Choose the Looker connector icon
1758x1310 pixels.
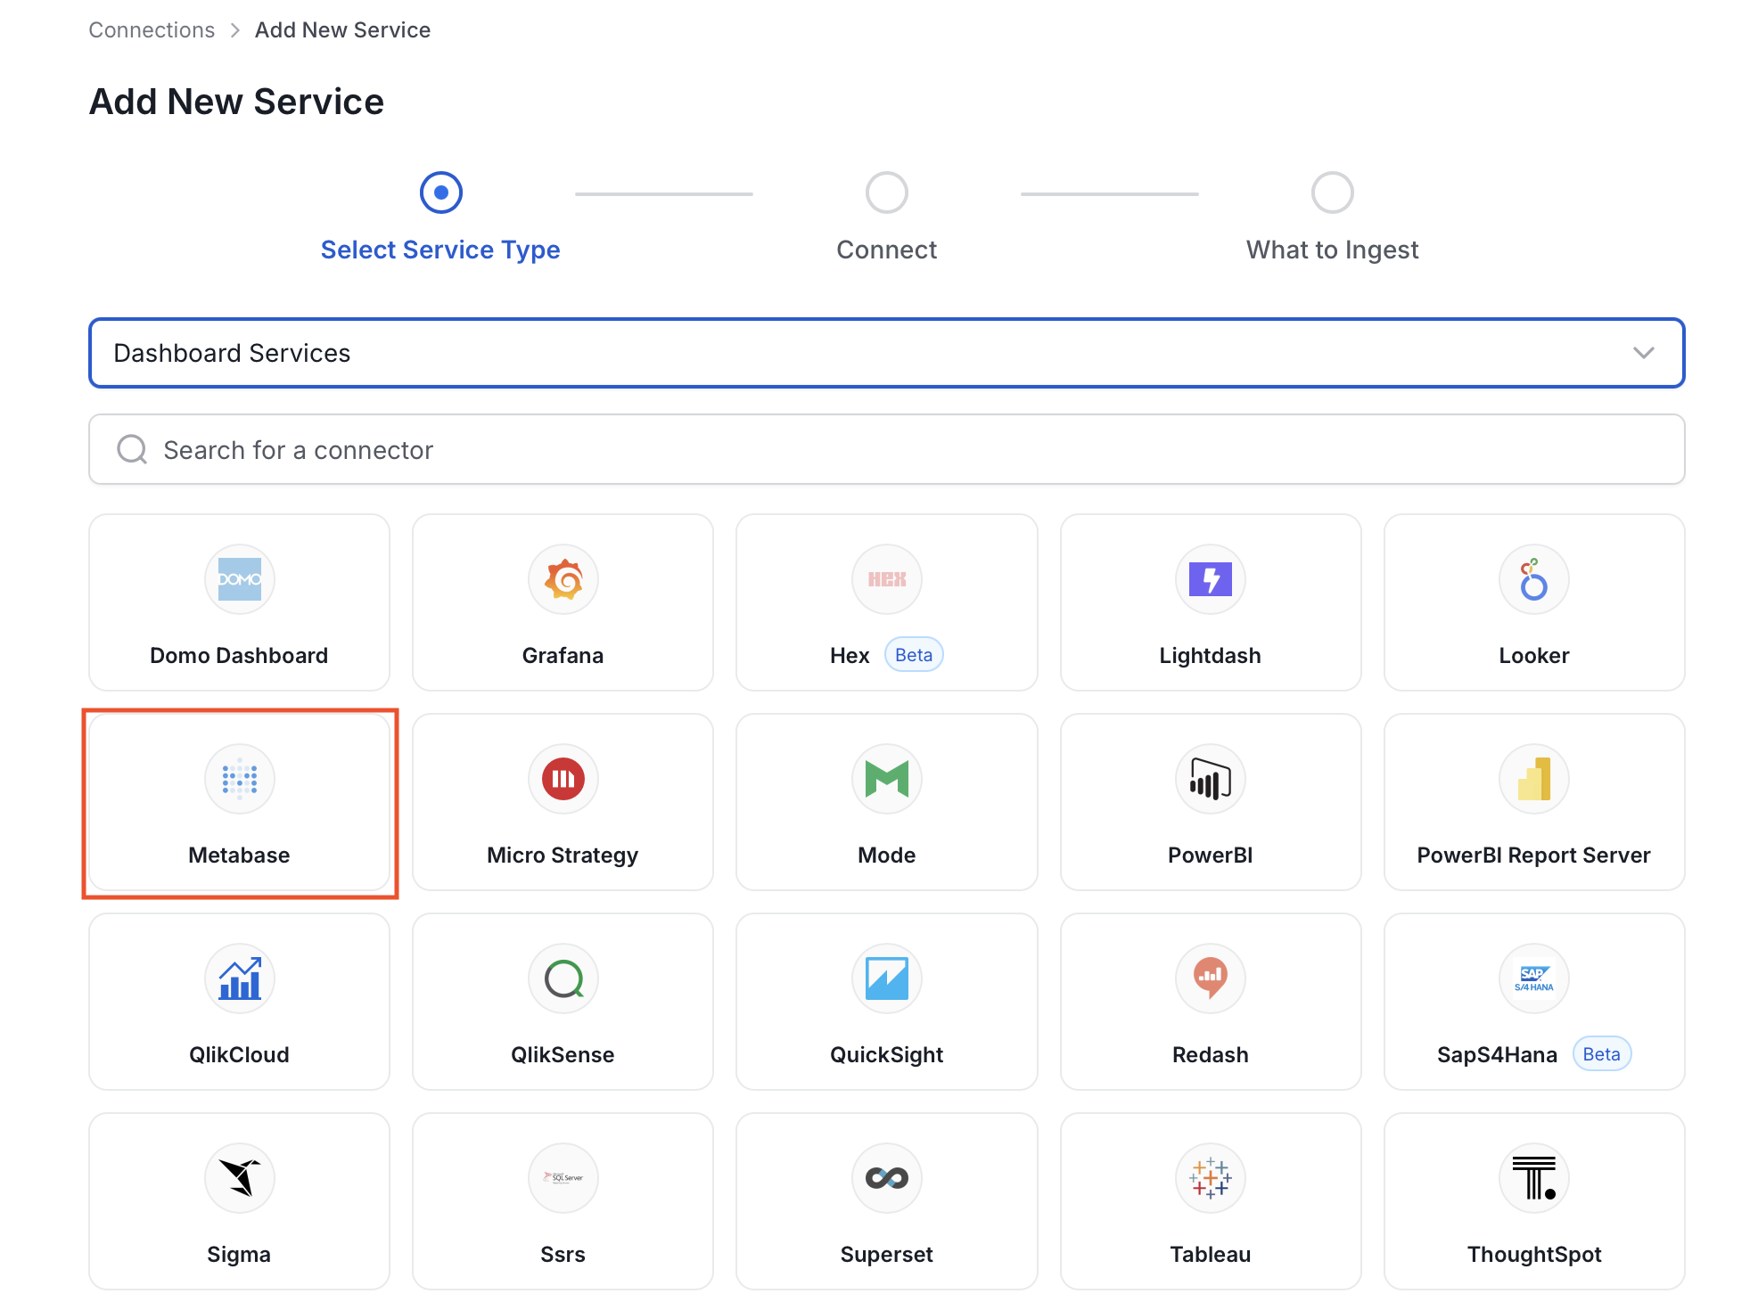pyautogui.click(x=1533, y=579)
